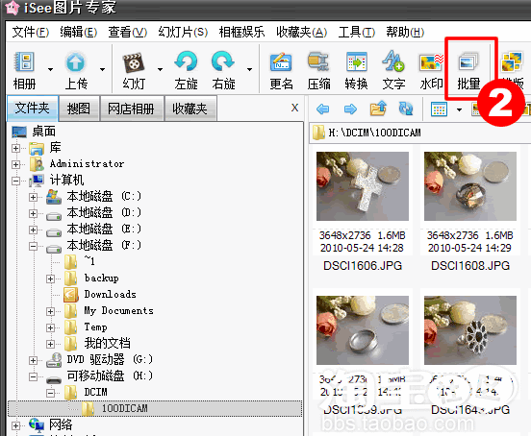
Task: Open the 水印 watermark tool
Action: (431, 70)
